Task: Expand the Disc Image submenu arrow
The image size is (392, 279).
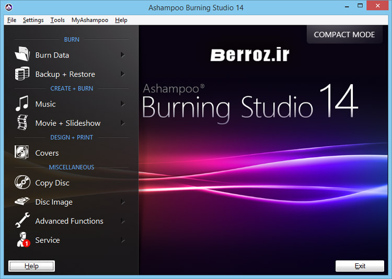Action: [123, 202]
